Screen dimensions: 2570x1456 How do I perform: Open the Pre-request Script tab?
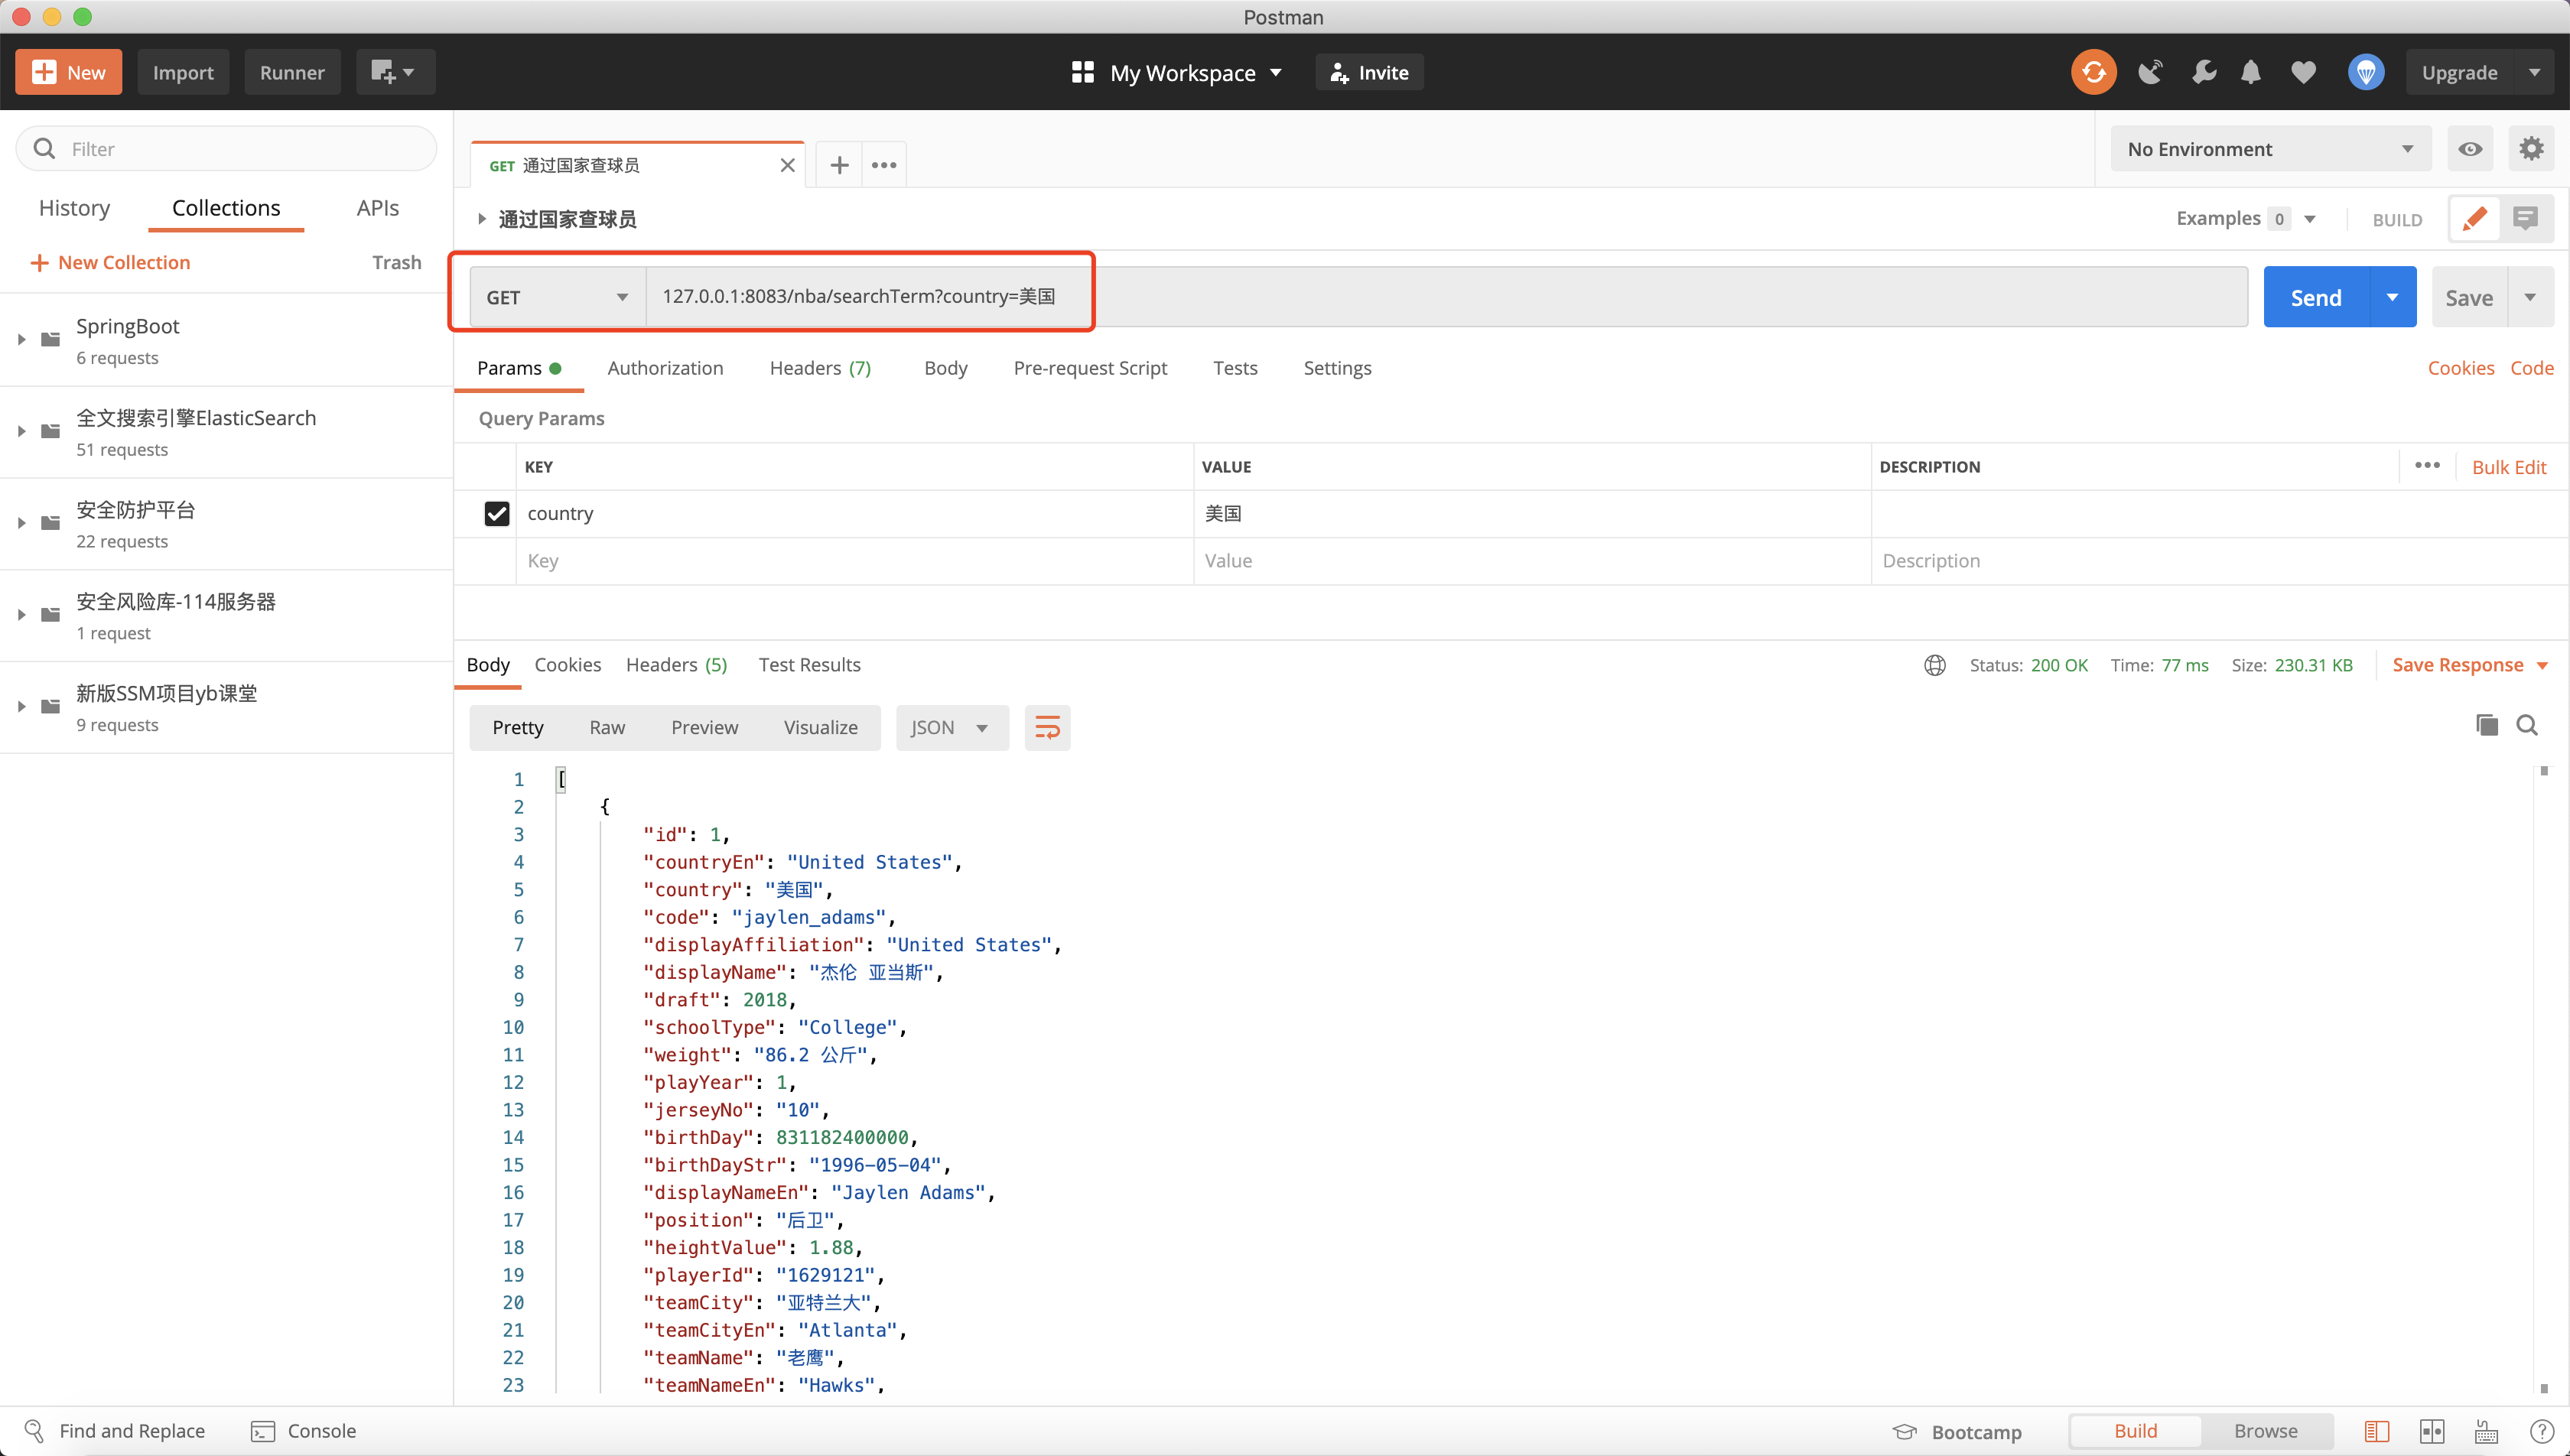click(1090, 368)
